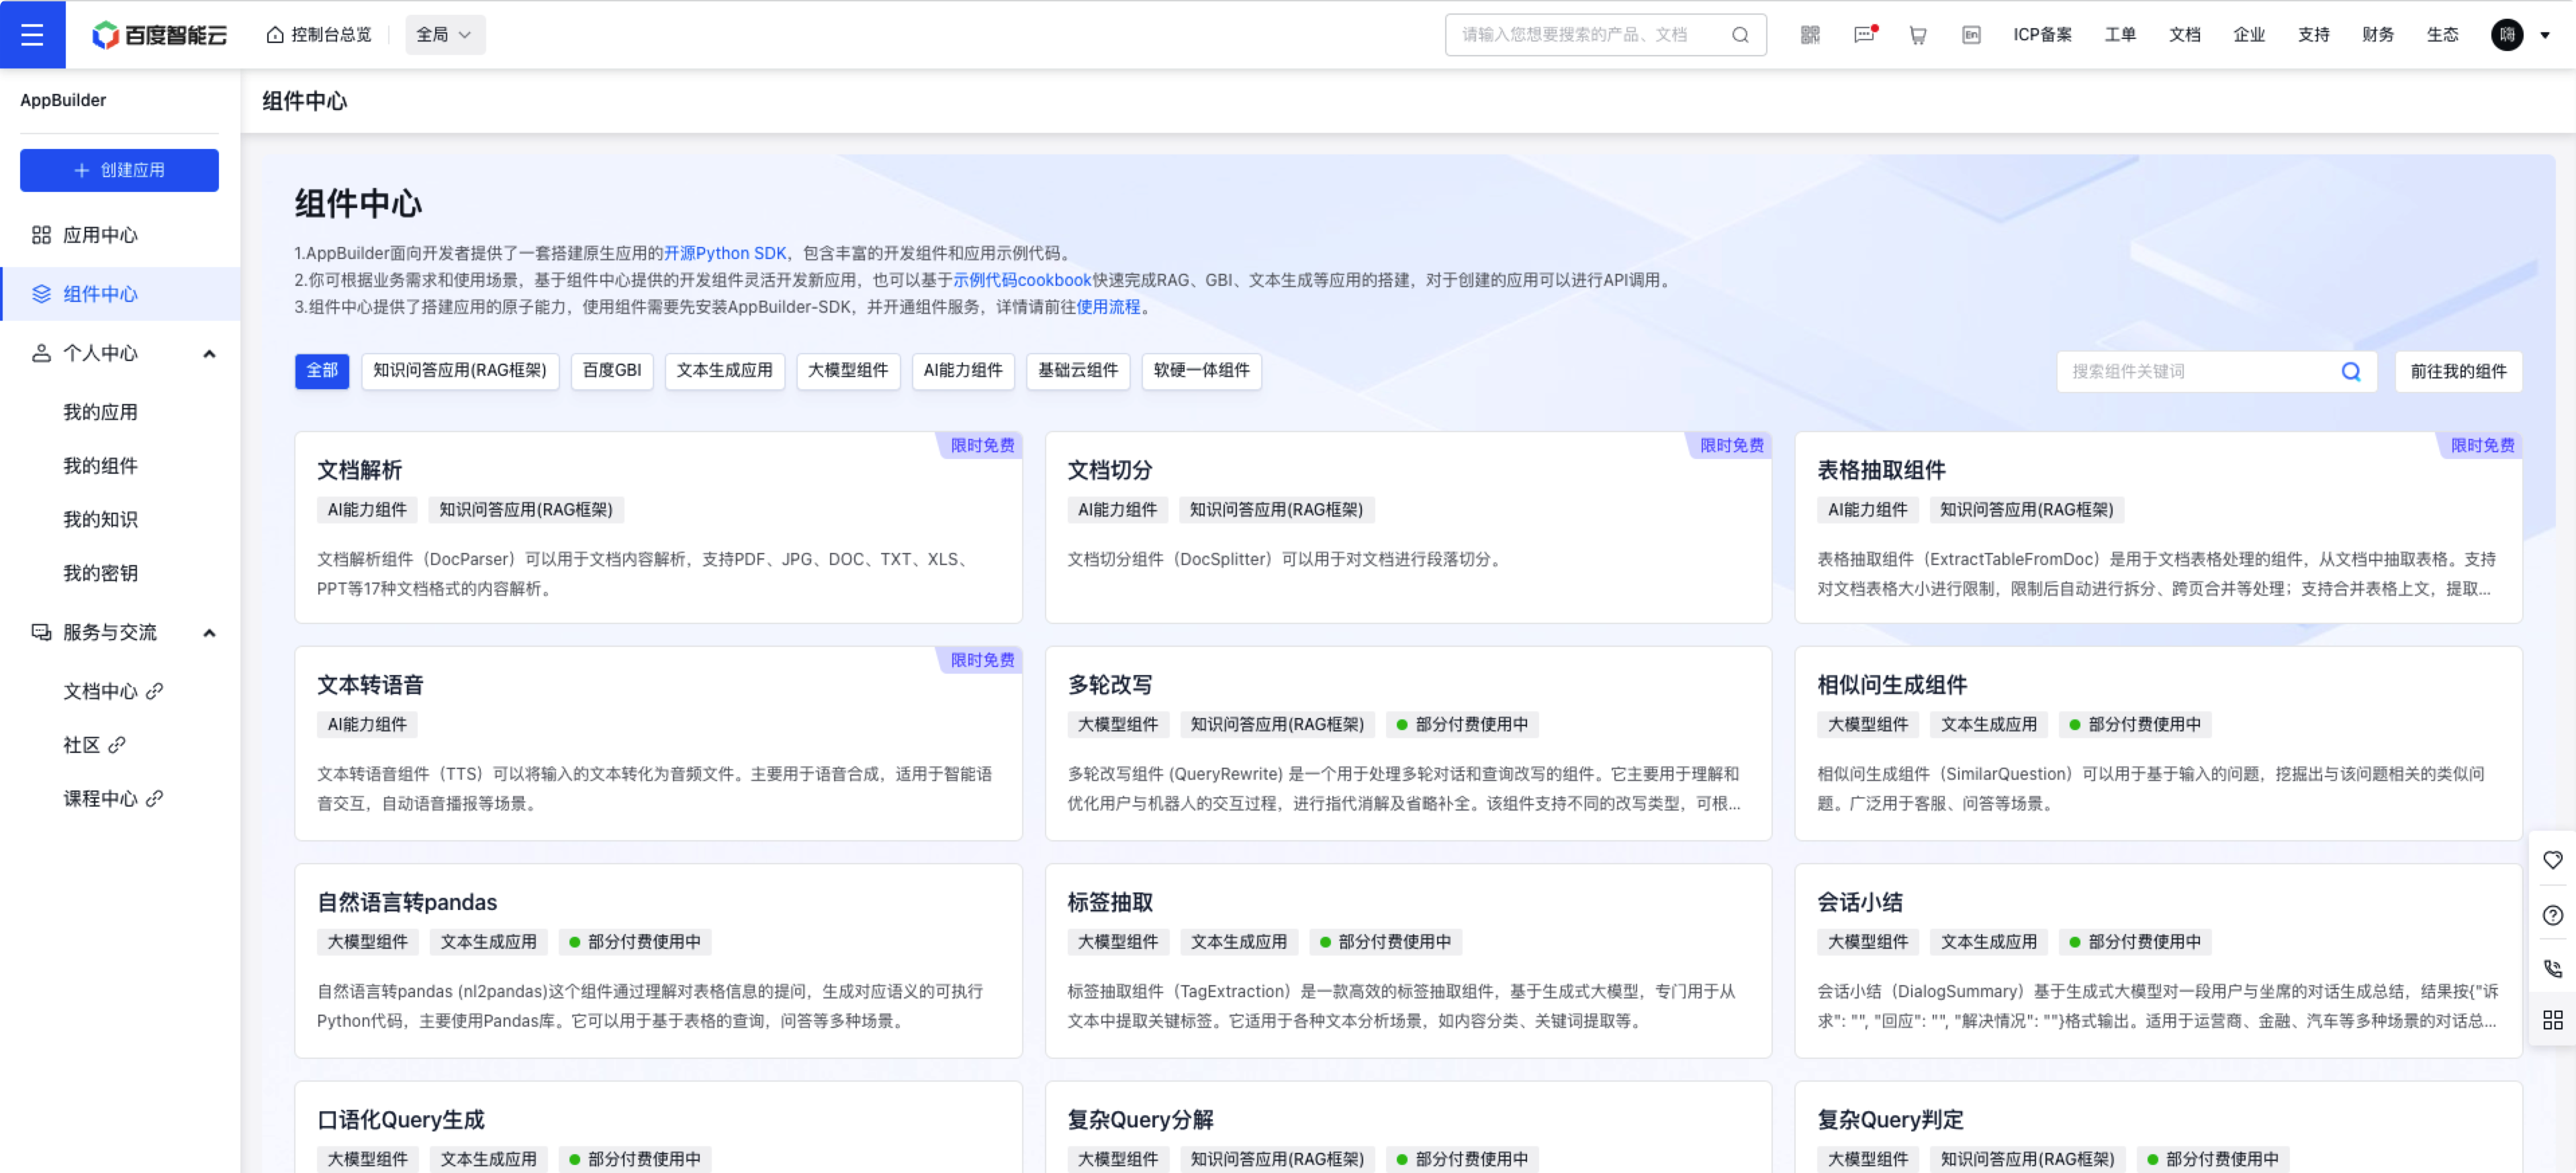
Task: Select the 全部 filter tab
Action: tap(322, 370)
